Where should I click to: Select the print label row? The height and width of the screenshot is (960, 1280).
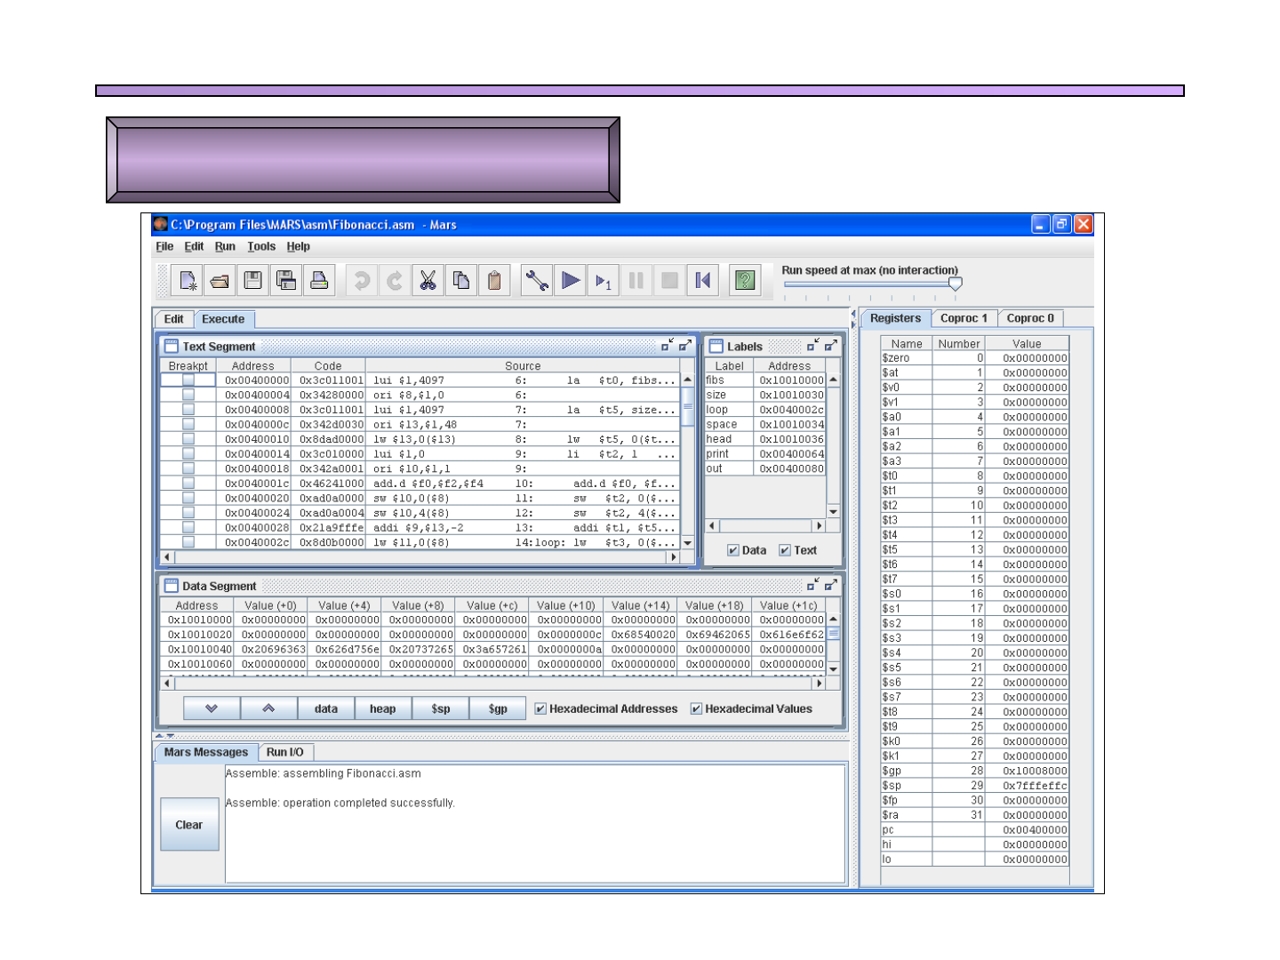pos(765,453)
